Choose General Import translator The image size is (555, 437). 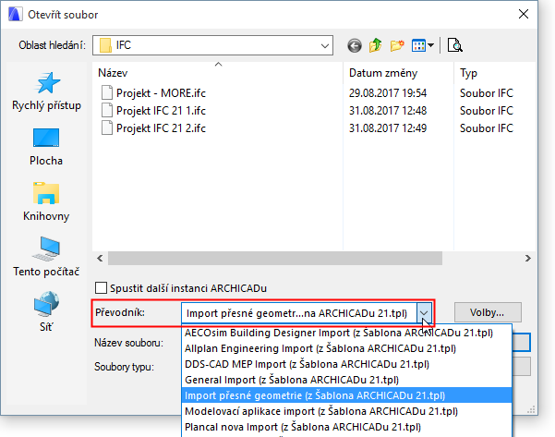pyautogui.click(x=346, y=380)
